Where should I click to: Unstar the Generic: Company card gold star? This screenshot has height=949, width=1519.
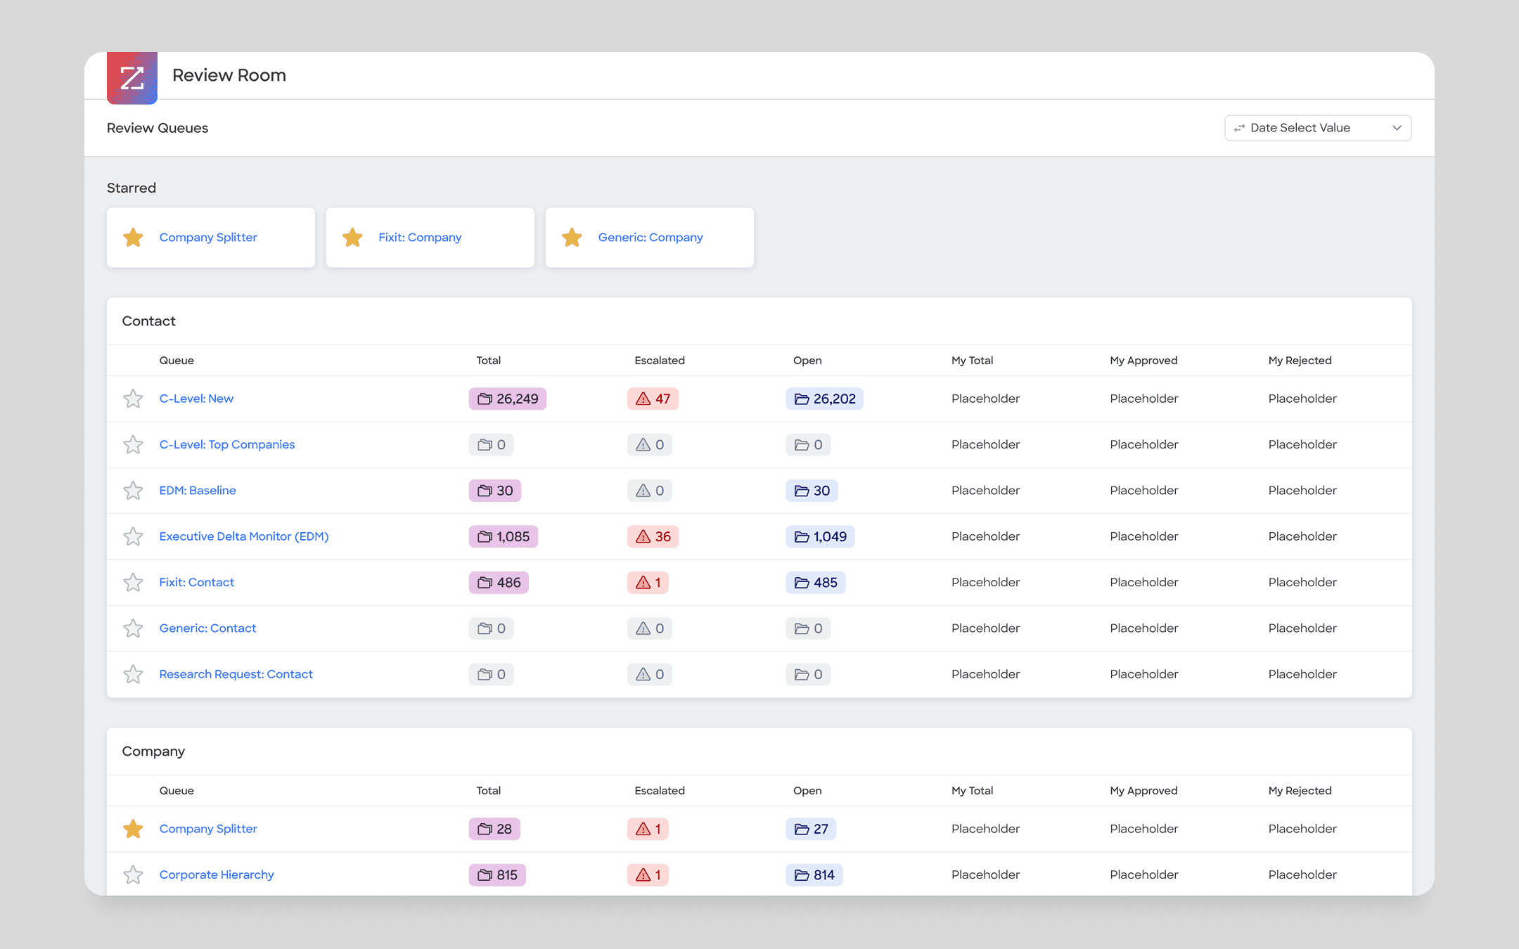click(572, 238)
